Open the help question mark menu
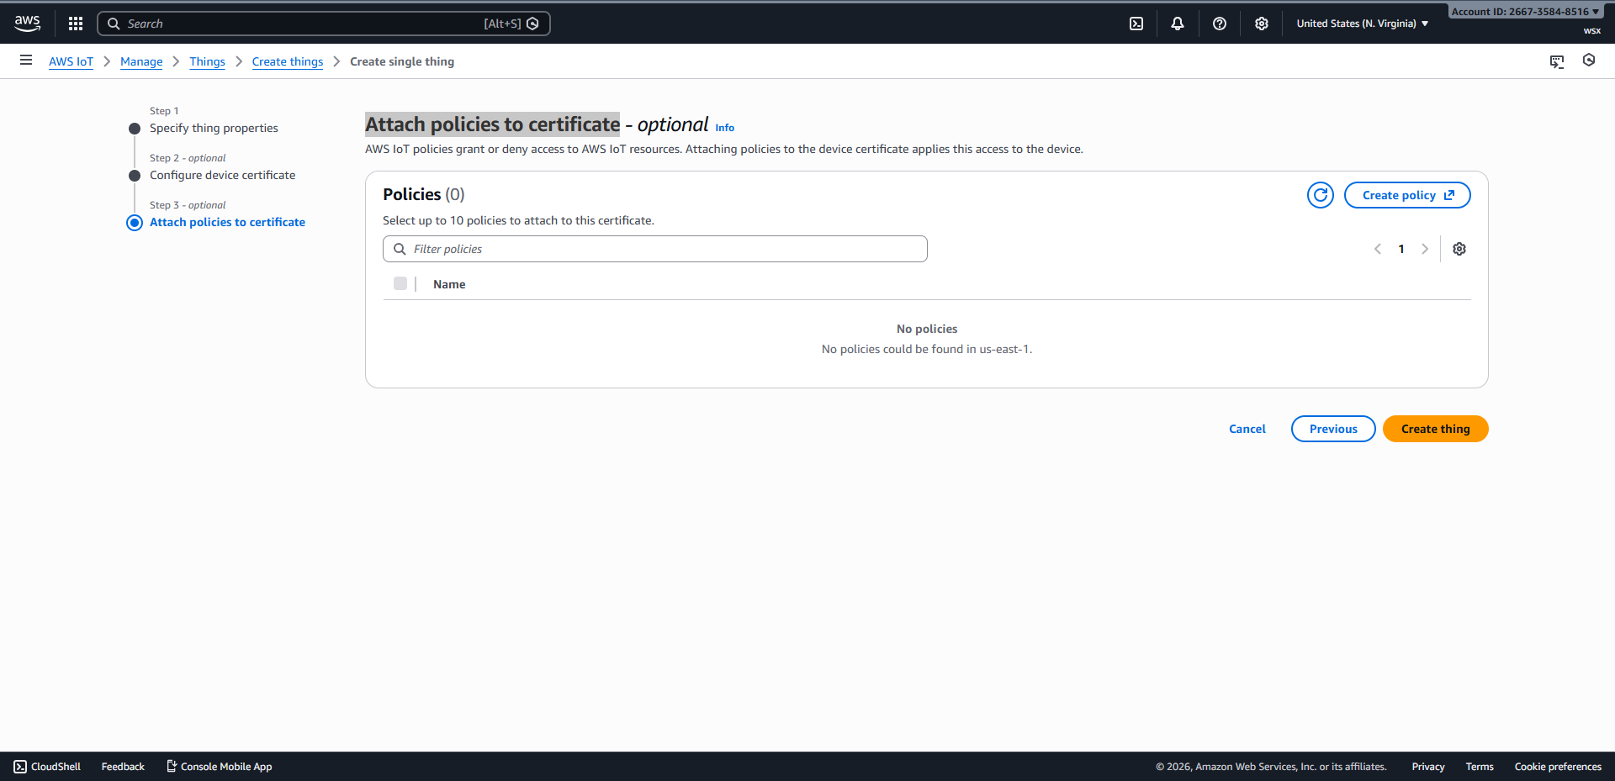This screenshot has height=781, width=1615. [1220, 24]
